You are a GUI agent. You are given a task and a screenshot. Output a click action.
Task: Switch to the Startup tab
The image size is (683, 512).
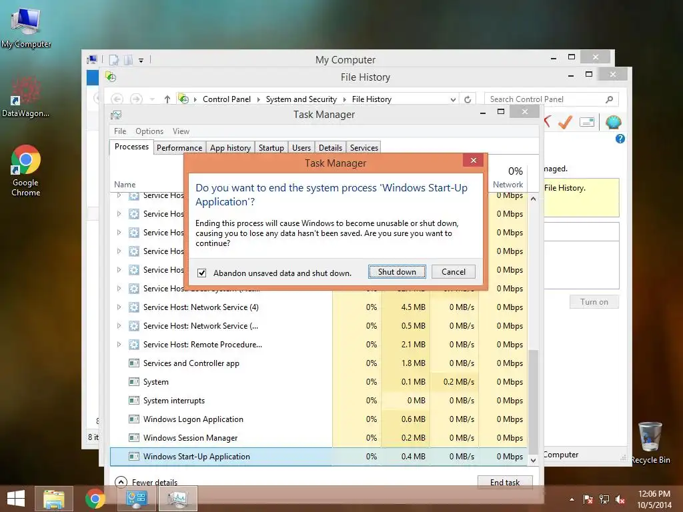[x=271, y=147]
